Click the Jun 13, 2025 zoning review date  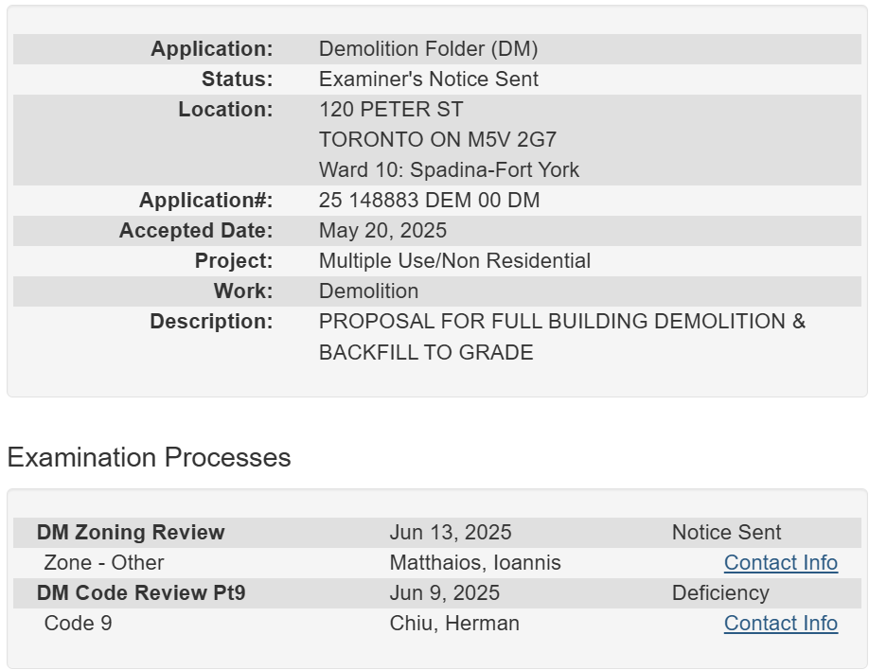(451, 533)
